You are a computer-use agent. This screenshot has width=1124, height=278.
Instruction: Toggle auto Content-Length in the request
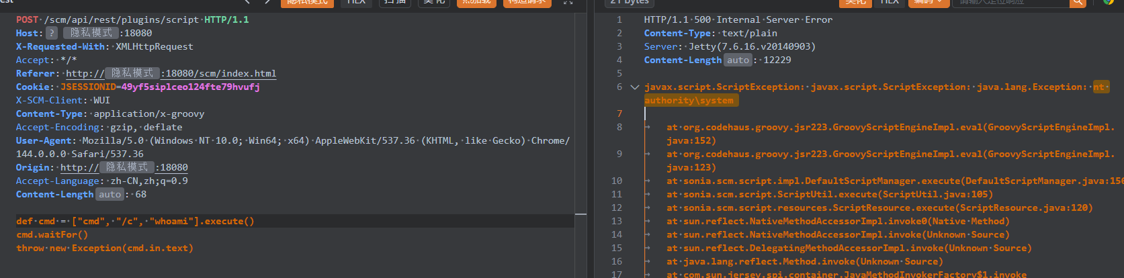[x=110, y=194]
